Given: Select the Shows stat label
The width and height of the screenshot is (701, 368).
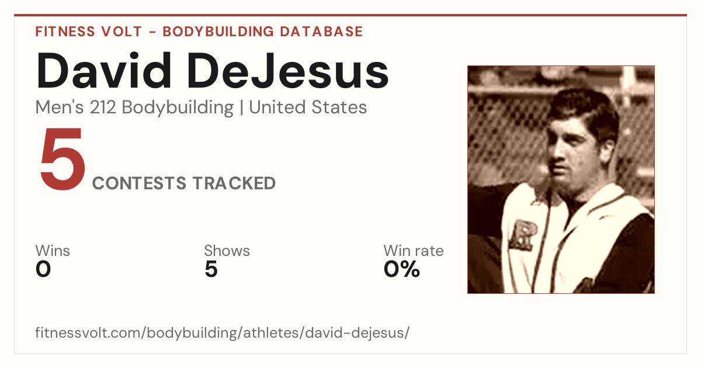Looking at the screenshot, I should pyautogui.click(x=227, y=251).
